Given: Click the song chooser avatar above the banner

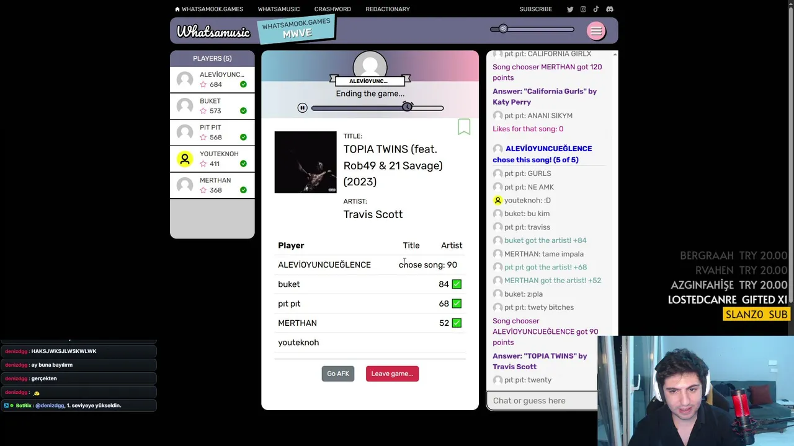Looking at the screenshot, I should click(370, 64).
